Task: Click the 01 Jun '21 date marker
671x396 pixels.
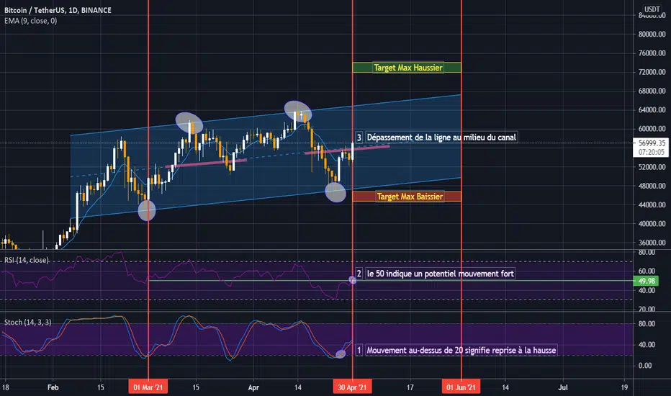Action: coord(461,387)
